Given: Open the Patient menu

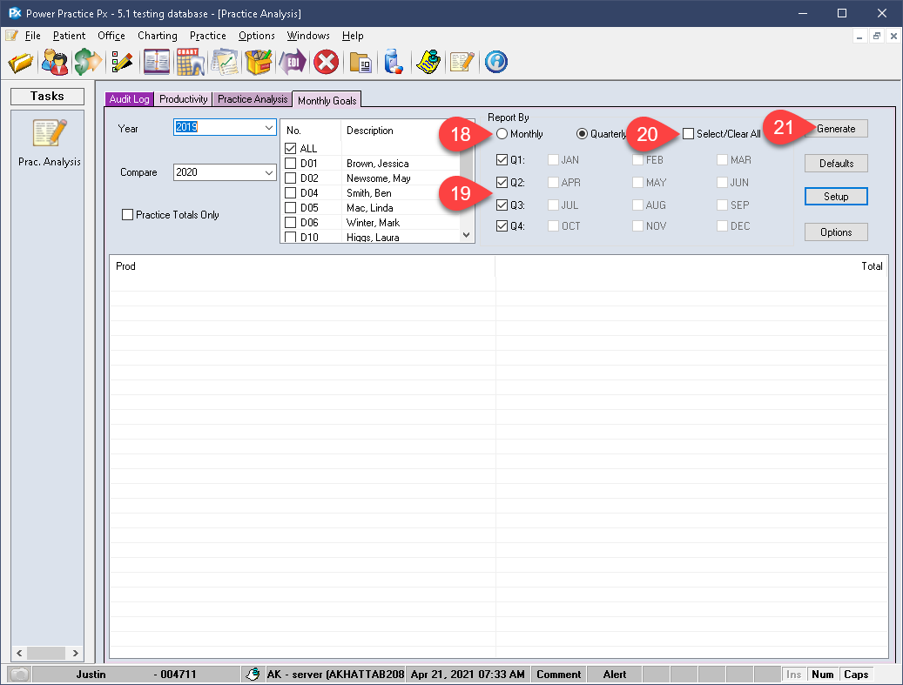Looking at the screenshot, I should point(69,36).
